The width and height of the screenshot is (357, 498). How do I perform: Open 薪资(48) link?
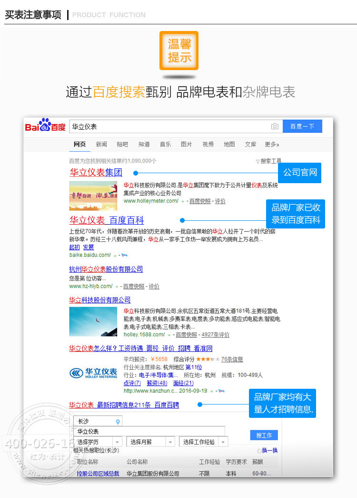tap(157, 383)
